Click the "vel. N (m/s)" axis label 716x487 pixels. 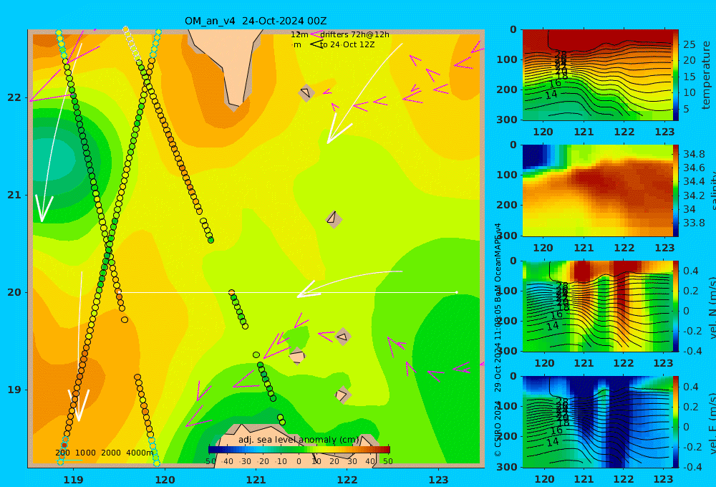tap(712, 307)
